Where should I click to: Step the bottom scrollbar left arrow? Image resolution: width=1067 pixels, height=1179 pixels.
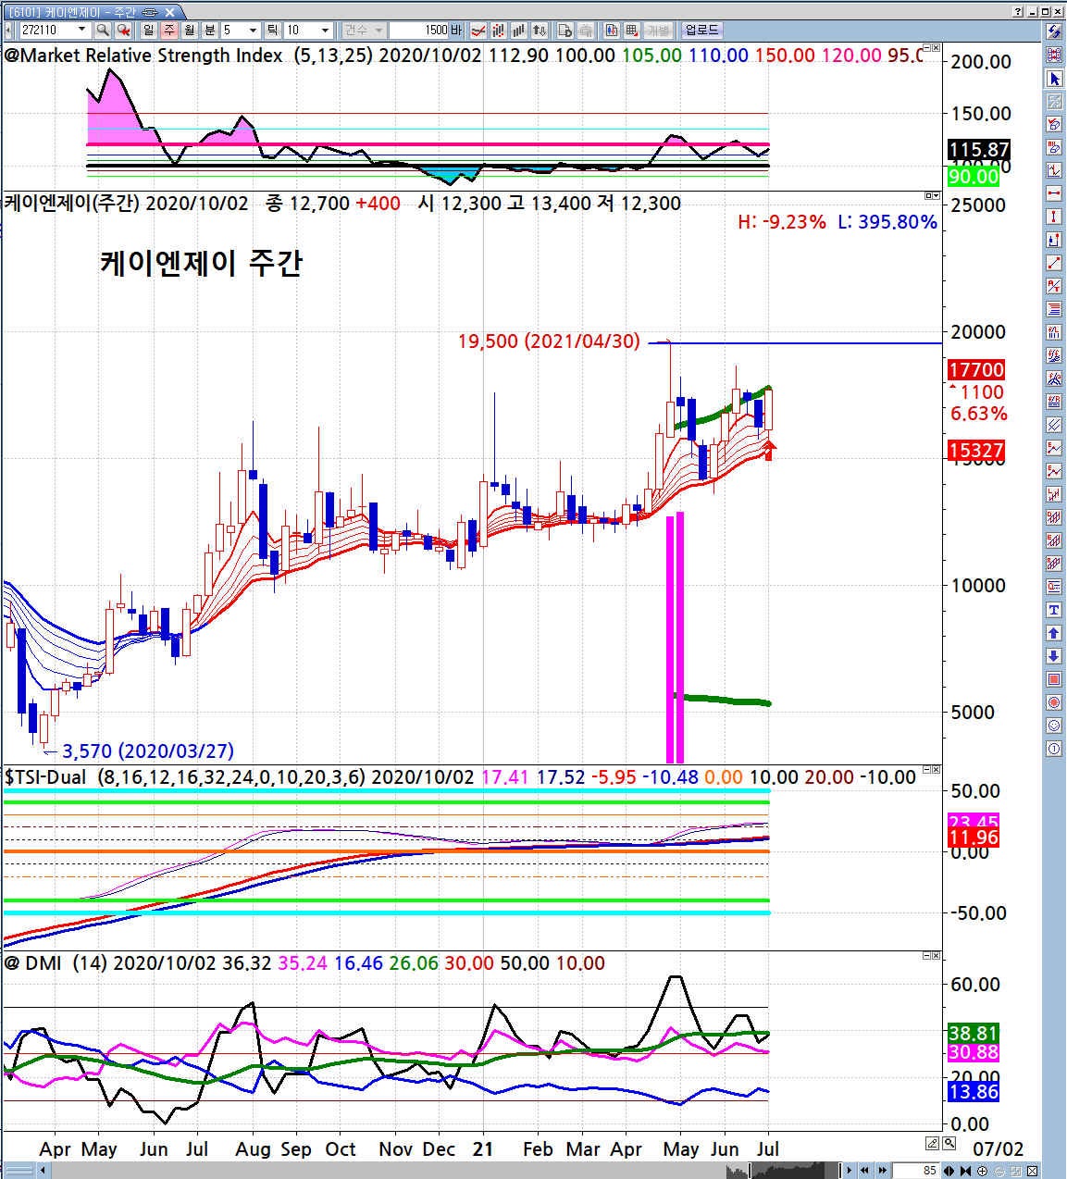[43, 1171]
